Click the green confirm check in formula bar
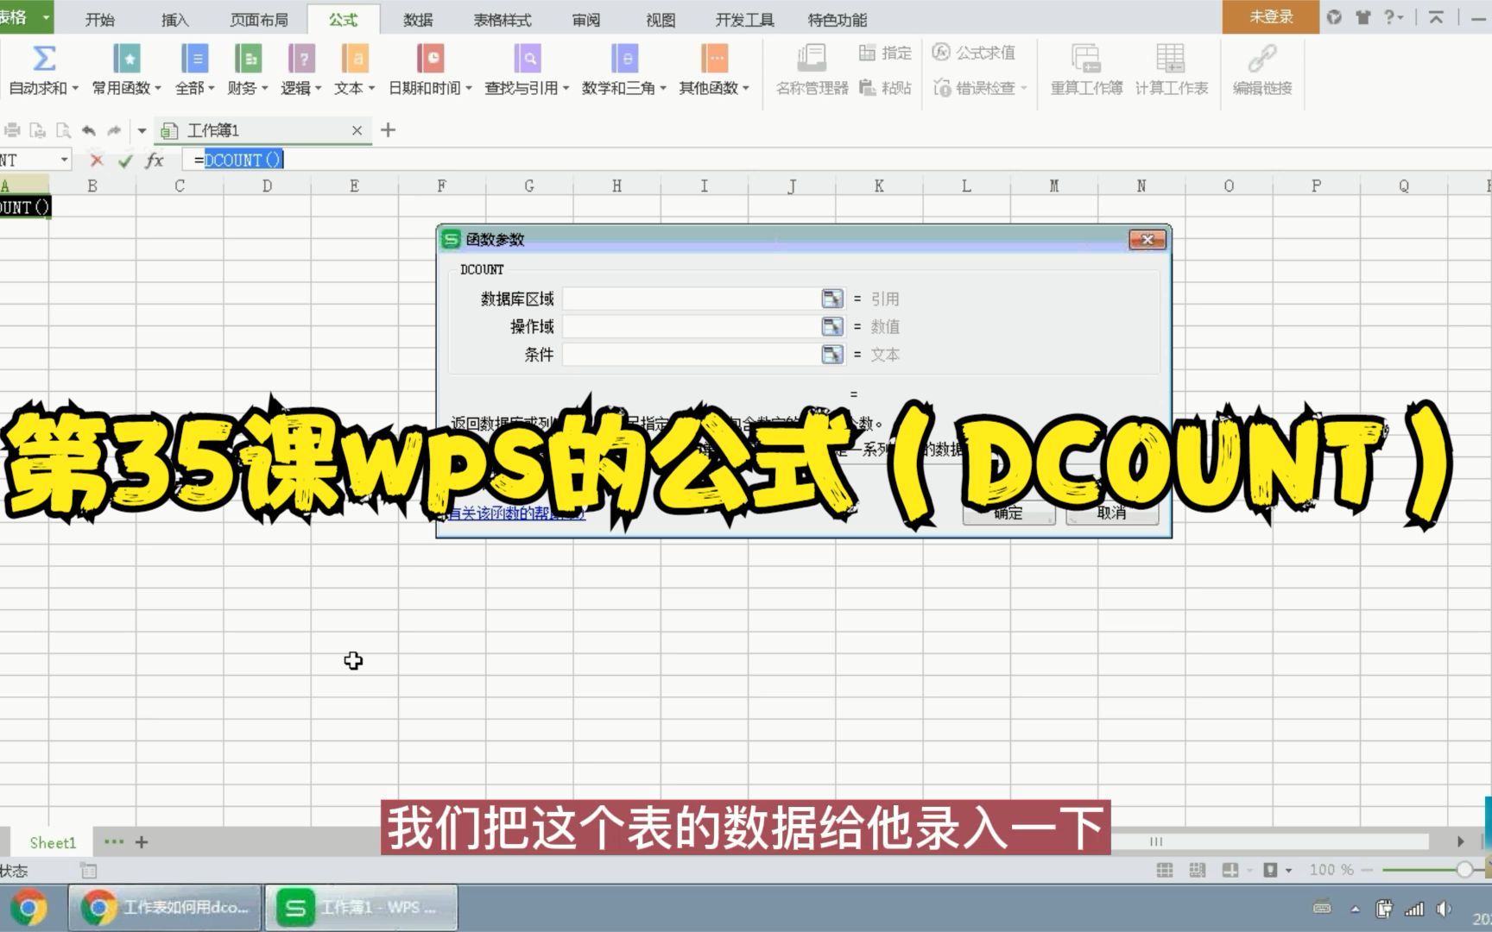The image size is (1492, 932). point(125,160)
